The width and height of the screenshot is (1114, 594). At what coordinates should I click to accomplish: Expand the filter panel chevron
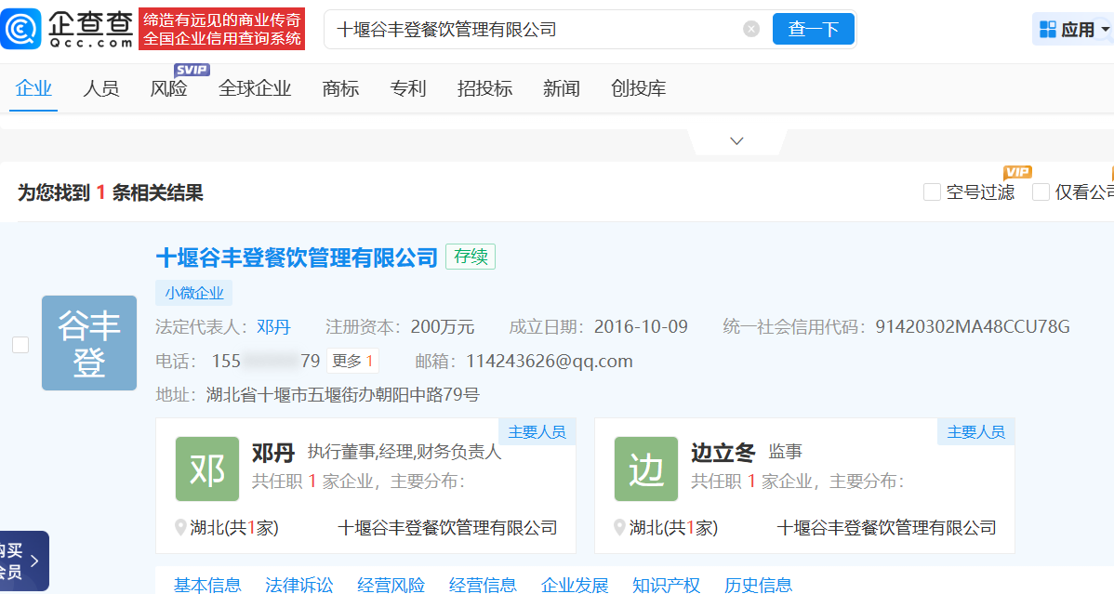coord(736,140)
